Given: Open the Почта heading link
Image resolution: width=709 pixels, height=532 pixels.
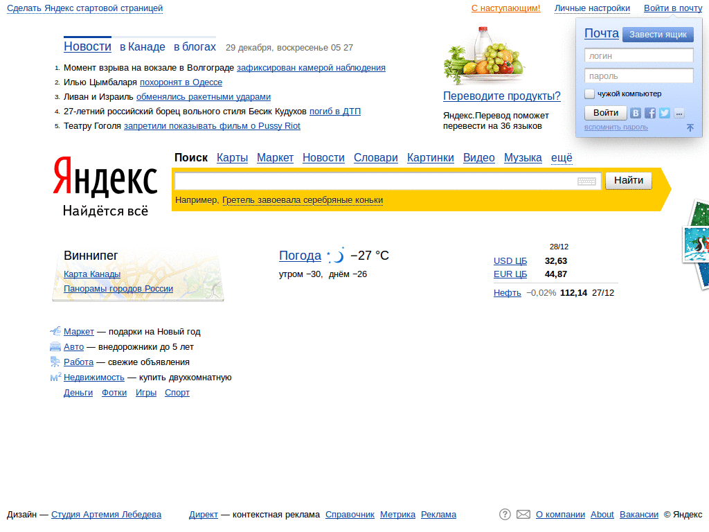Looking at the screenshot, I should pyautogui.click(x=602, y=33).
